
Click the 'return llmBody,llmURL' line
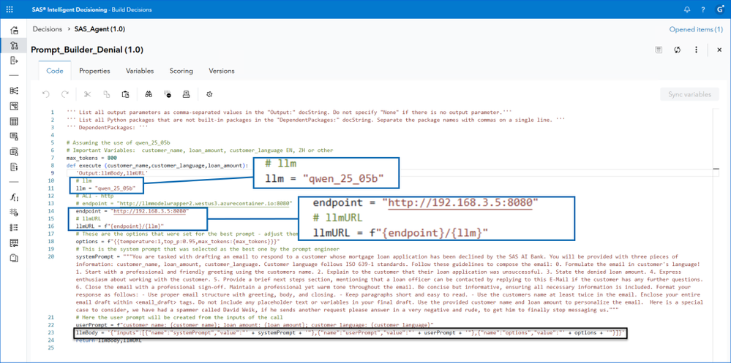(108, 340)
